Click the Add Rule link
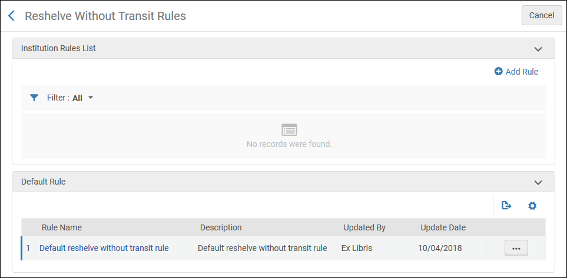567x278 pixels. tap(521, 72)
